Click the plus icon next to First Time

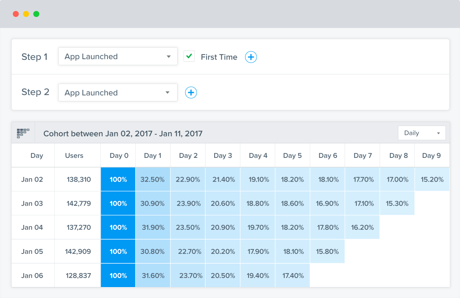(251, 57)
